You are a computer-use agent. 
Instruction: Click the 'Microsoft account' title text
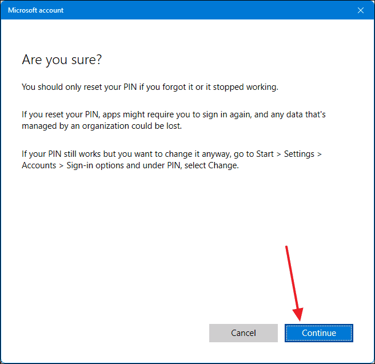tap(35, 10)
